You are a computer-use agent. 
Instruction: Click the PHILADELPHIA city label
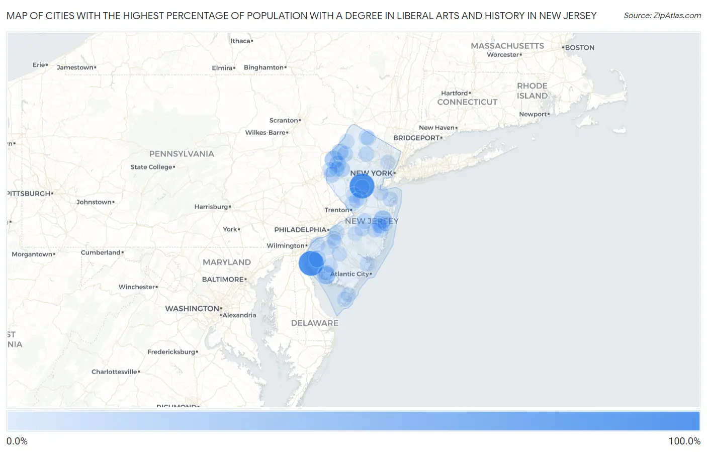[x=301, y=230]
